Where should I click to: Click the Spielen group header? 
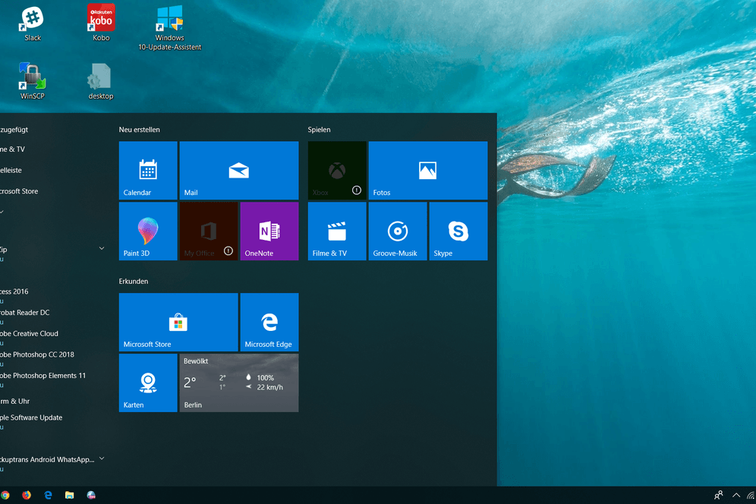320,130
